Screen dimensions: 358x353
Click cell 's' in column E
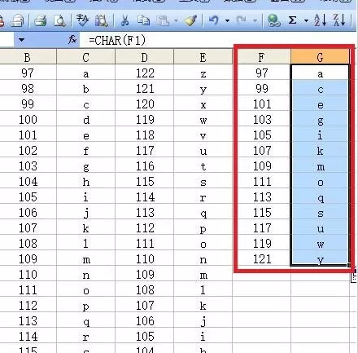[203, 181]
